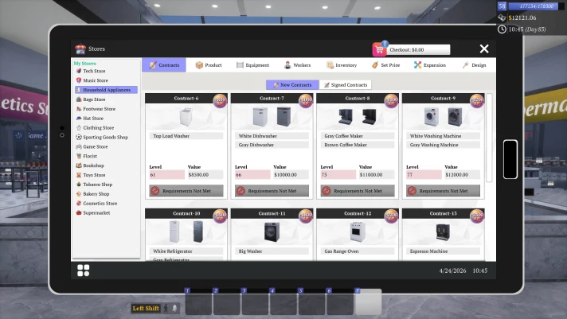Click Contract-6 XP reward badge
The width and height of the screenshot is (567, 319).
(x=220, y=101)
